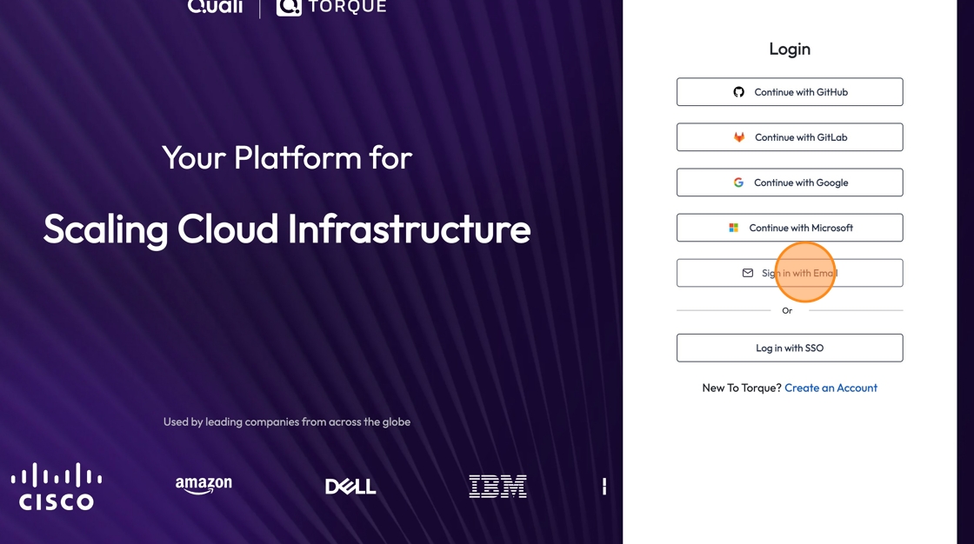
Task: Click the 'Or' separator label
Action: point(787,310)
